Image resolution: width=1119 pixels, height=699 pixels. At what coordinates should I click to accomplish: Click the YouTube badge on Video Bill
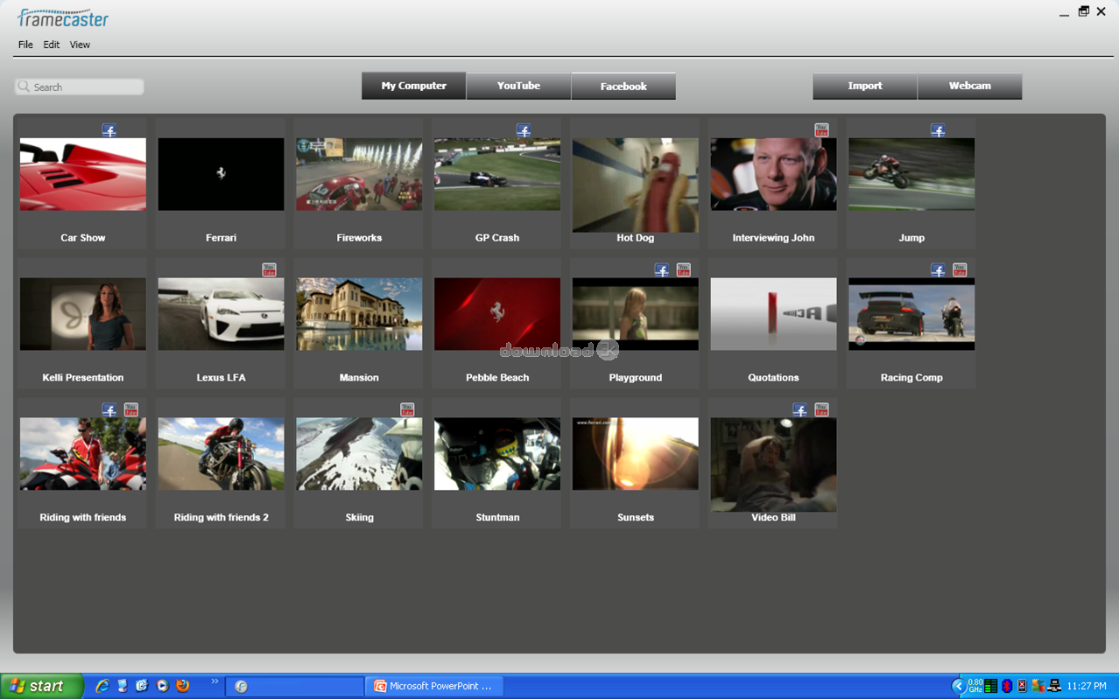pyautogui.click(x=821, y=409)
